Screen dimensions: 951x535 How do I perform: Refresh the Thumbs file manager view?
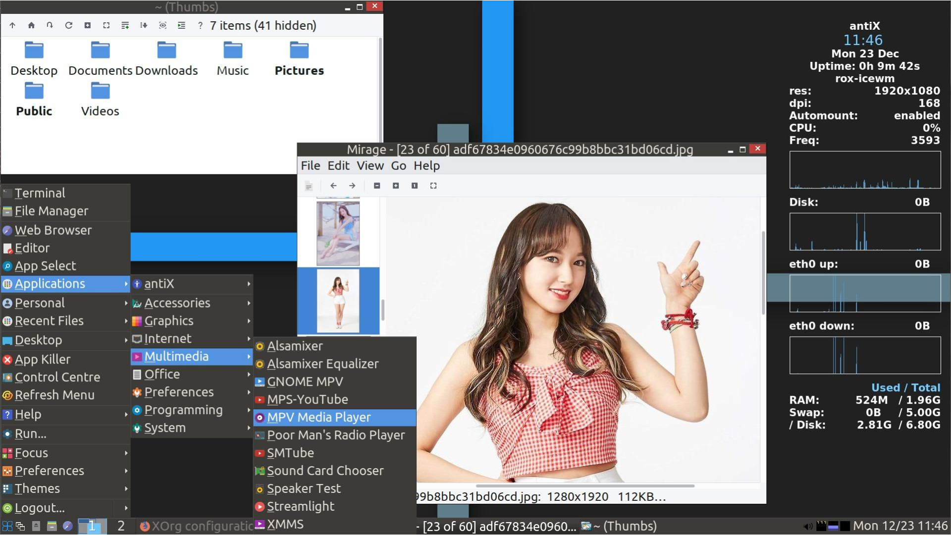[x=69, y=25]
